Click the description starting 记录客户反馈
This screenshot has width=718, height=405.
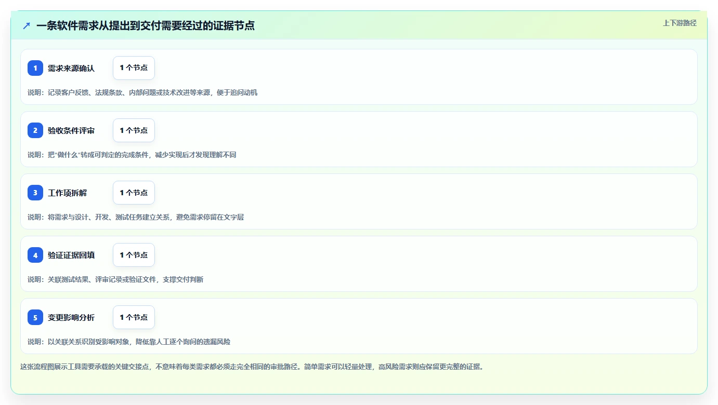coord(142,92)
